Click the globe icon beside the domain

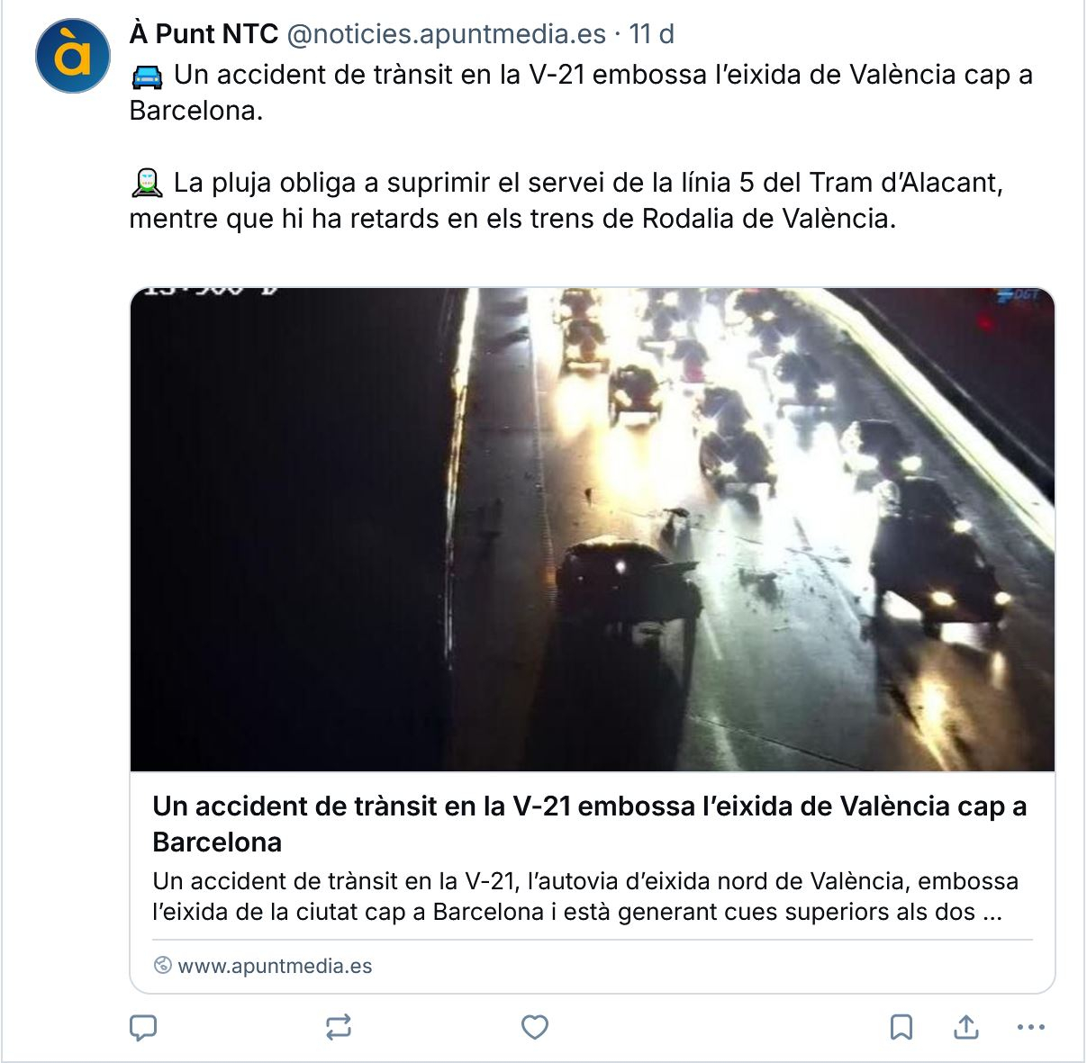pos(163,966)
